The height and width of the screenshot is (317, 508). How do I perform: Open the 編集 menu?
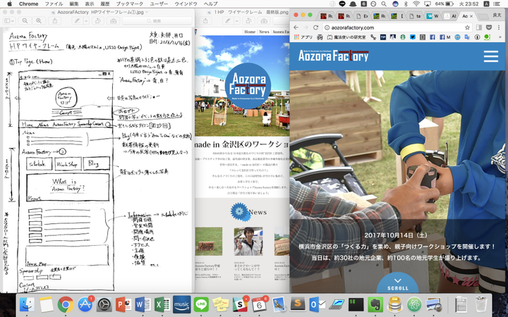pos(73,4)
